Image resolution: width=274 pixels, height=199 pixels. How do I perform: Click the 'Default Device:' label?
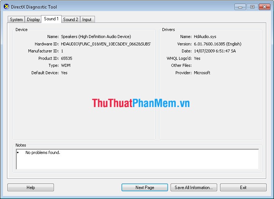(45, 73)
